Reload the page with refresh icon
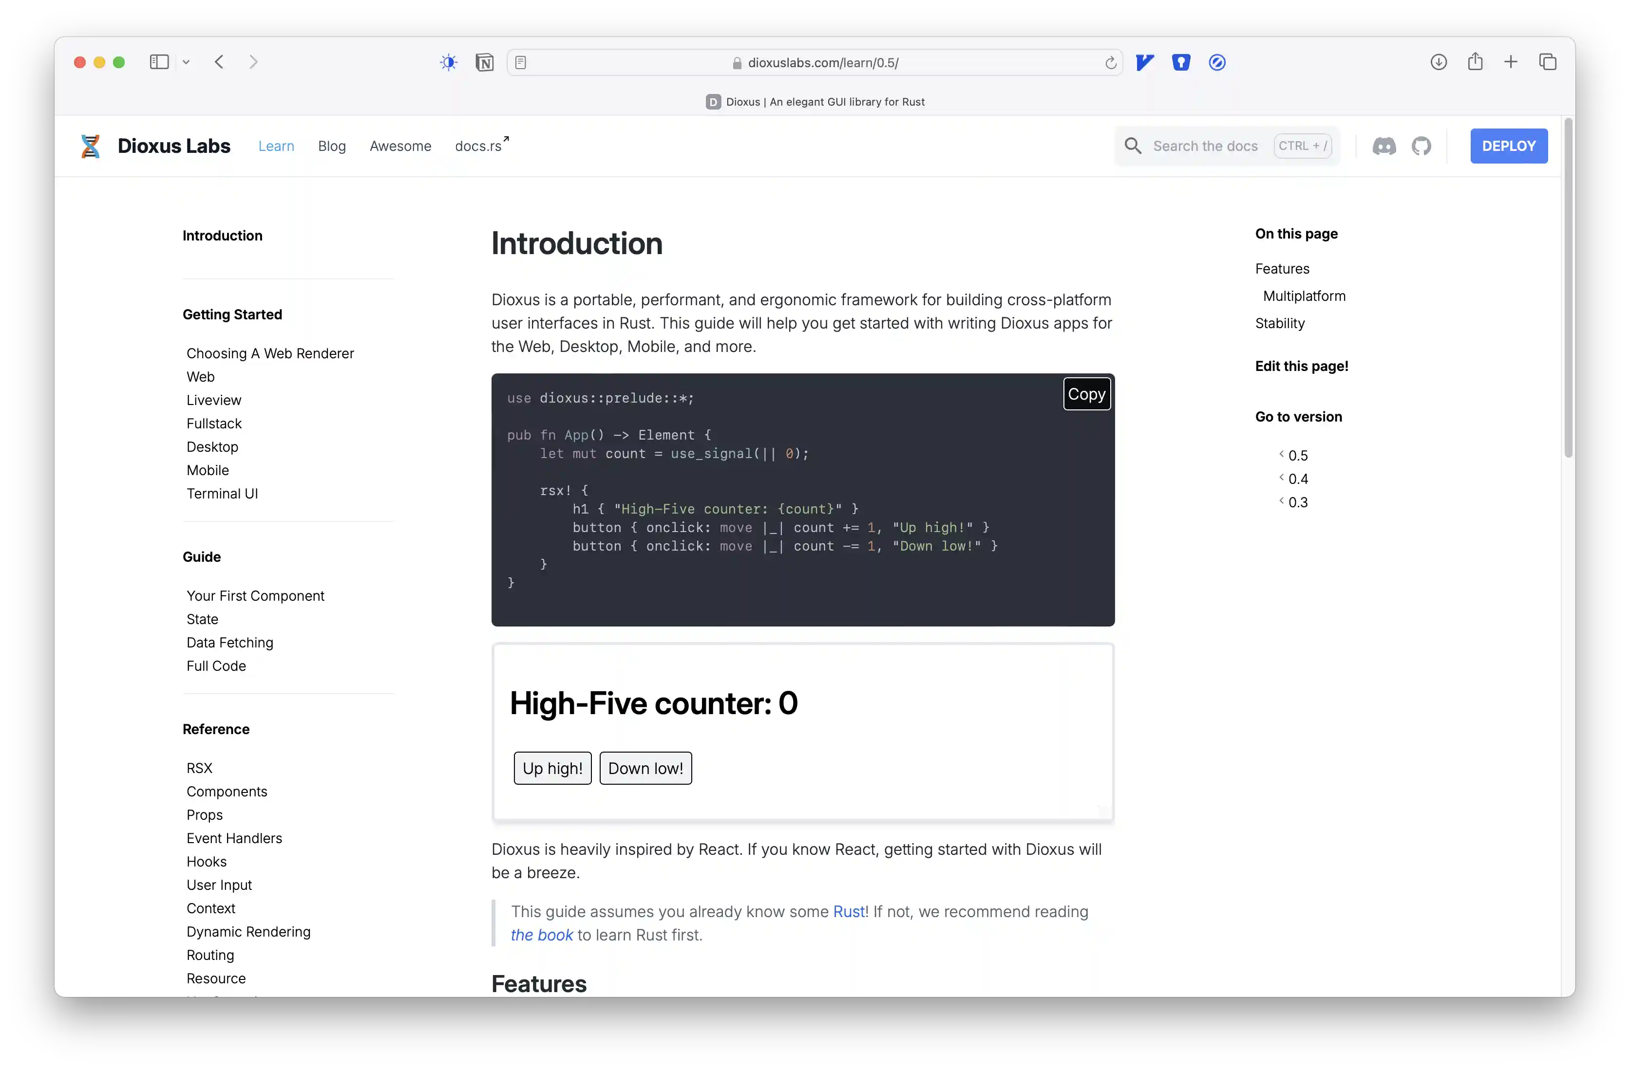The height and width of the screenshot is (1069, 1630). coord(1110,63)
